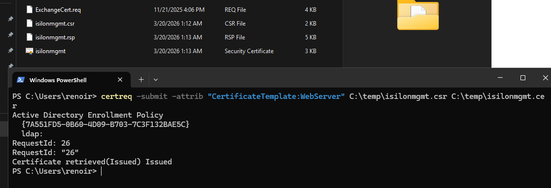
Task: Select the isilonmgmt.csr file icon
Action: 29,24
